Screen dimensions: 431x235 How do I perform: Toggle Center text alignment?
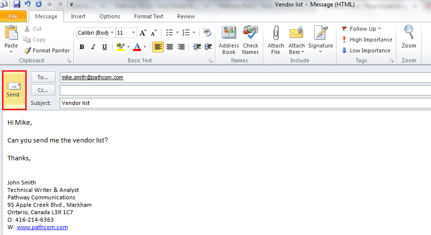[x=170, y=47]
